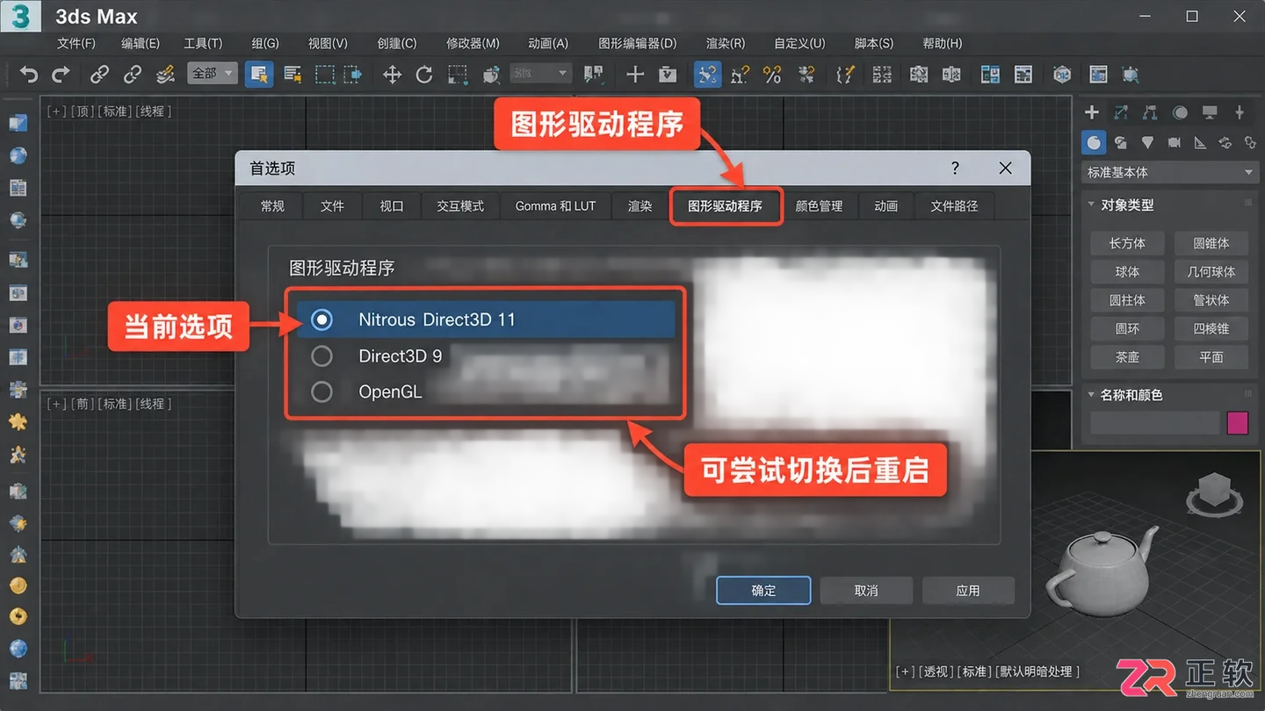This screenshot has width=1265, height=711.
Task: Open the 全部 selection filter dropdown
Action: coord(213,74)
